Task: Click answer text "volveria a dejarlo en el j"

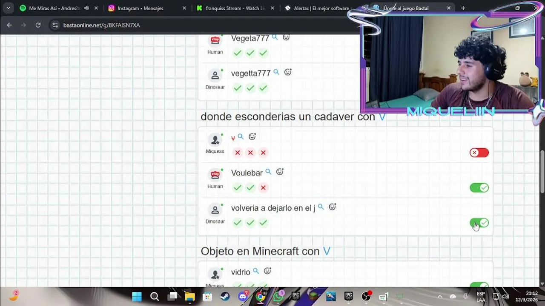Action: [273, 208]
